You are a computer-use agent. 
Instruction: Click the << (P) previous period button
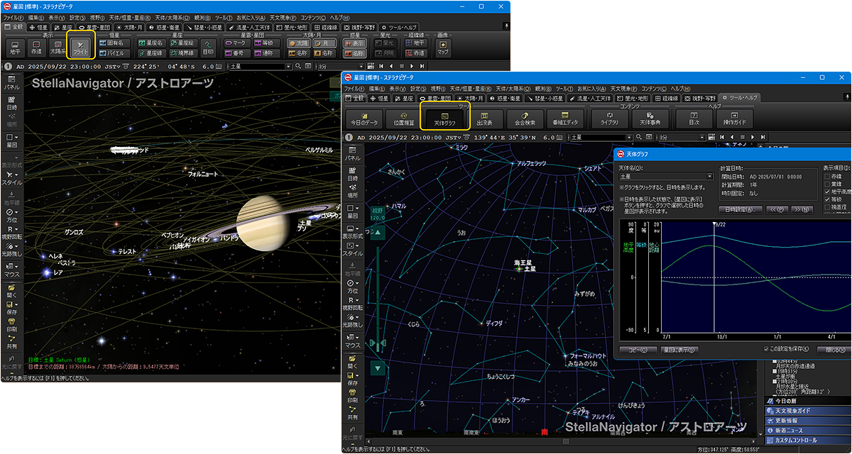pyautogui.click(x=779, y=210)
